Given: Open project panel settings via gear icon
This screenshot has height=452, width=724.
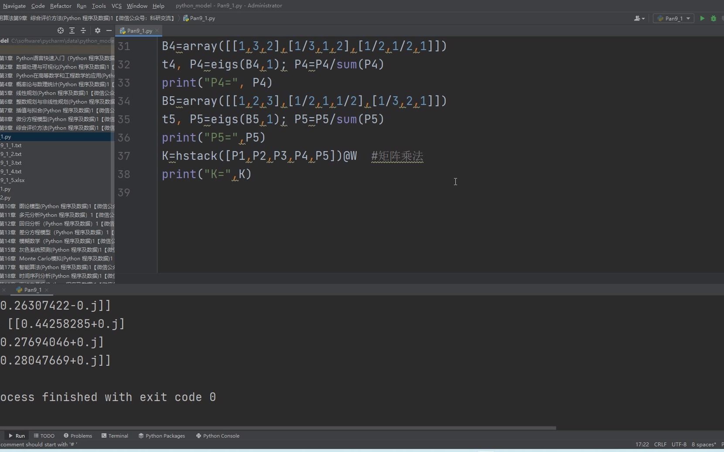Looking at the screenshot, I should pos(97,30).
